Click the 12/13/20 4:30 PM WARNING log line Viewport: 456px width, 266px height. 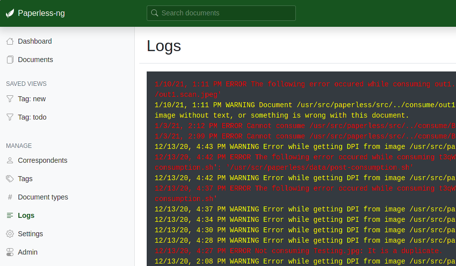305,230
